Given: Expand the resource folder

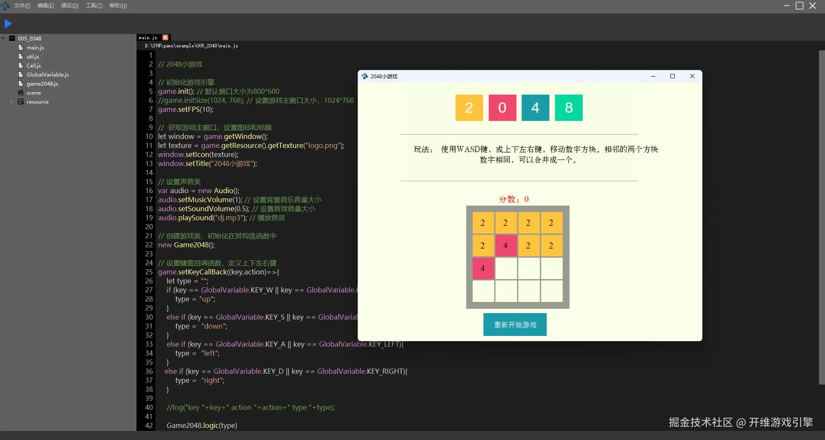Looking at the screenshot, I should 11,102.
